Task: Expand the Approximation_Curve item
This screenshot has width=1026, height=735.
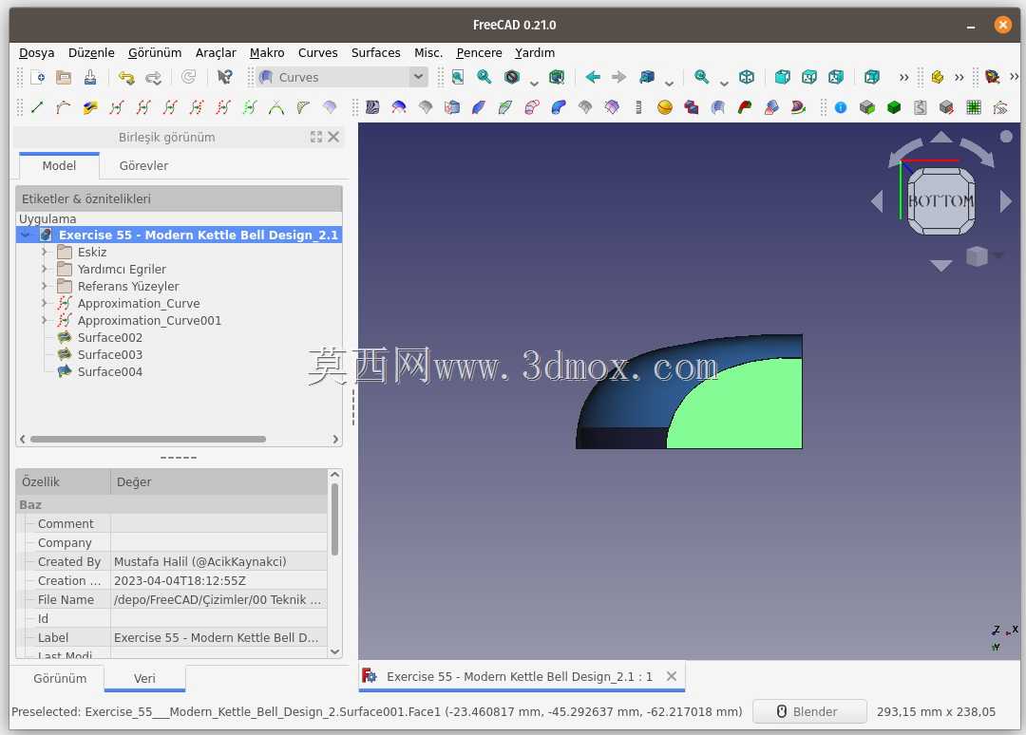Action: point(44,303)
